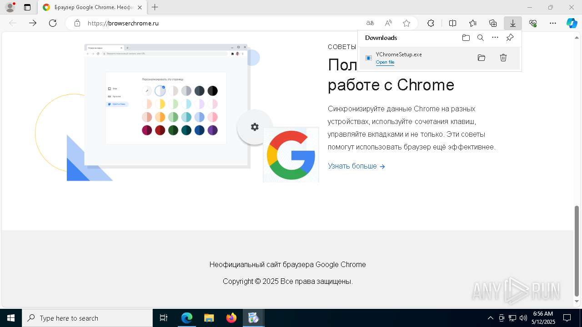Viewport: 582px width, 327px height.
Task: Delete the YChromeSetup.exe download
Action: point(503,58)
